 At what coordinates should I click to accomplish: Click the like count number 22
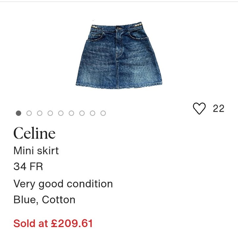click(218, 109)
